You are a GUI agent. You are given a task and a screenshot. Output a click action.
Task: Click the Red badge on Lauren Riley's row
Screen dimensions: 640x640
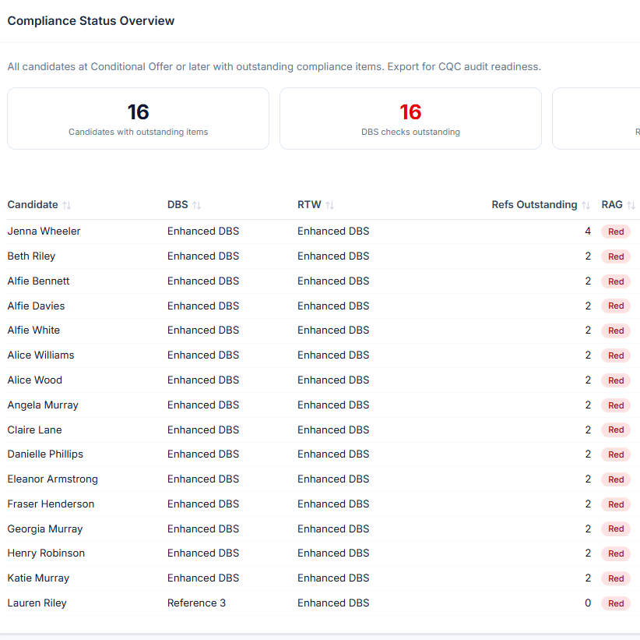tap(615, 603)
